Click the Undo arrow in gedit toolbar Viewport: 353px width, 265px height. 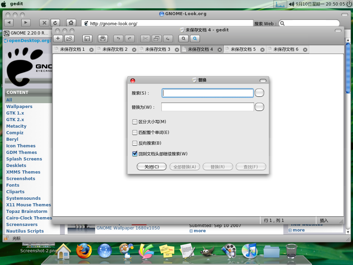point(119,39)
